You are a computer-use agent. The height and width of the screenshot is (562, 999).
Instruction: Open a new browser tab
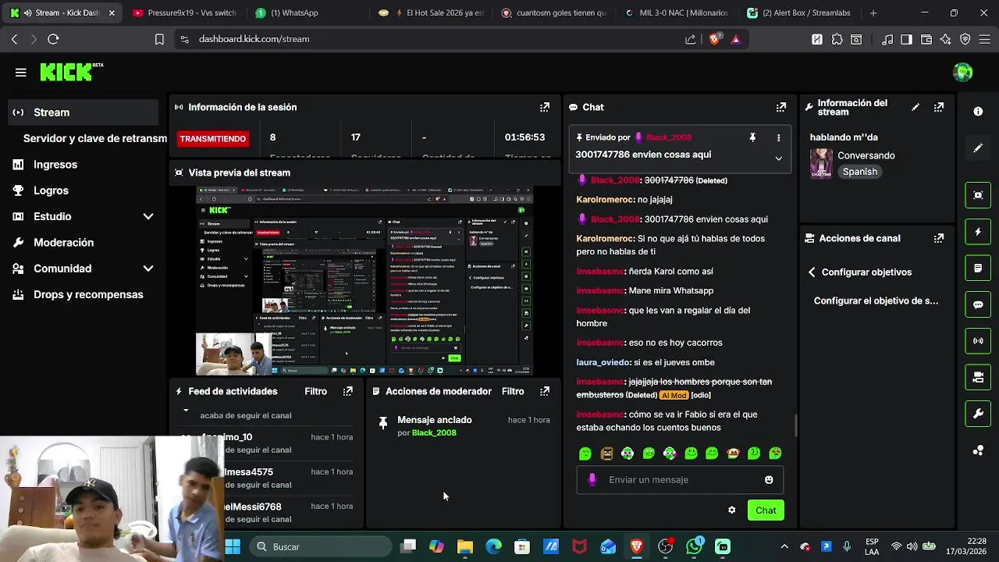[x=873, y=12]
